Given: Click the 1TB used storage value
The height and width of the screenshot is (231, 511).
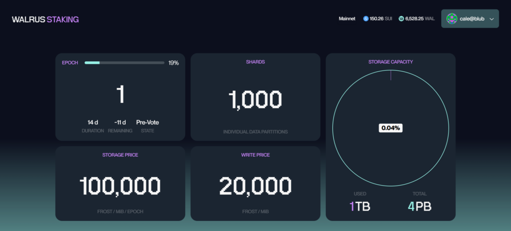Looking at the screenshot, I should [360, 207].
